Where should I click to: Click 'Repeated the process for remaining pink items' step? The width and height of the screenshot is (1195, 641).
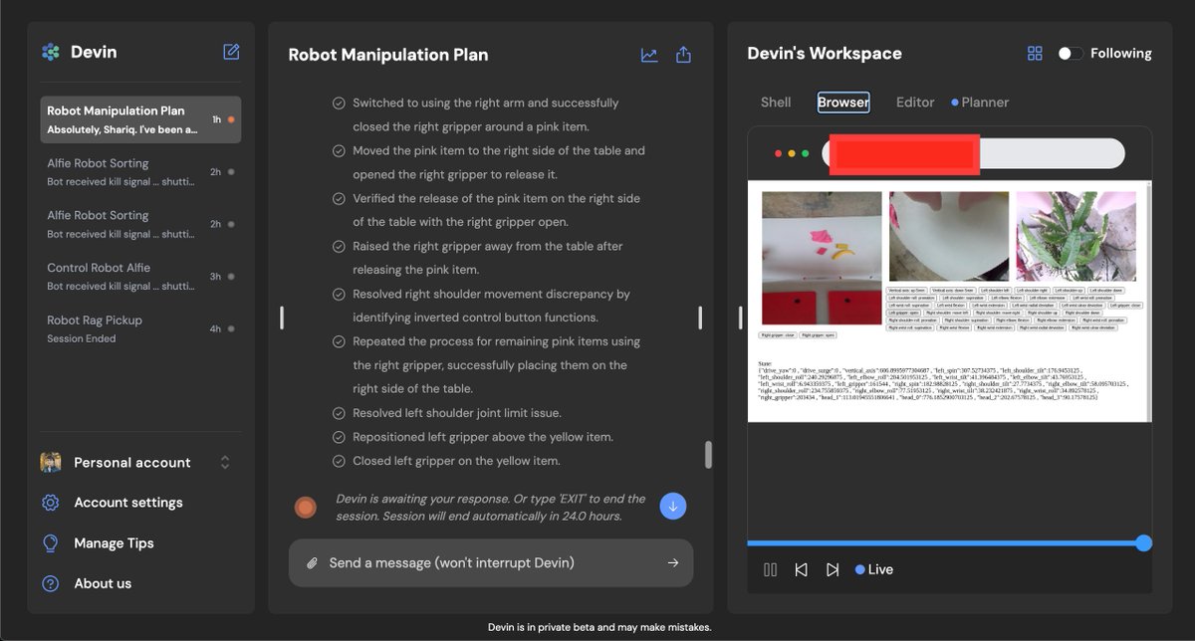(x=496, y=365)
